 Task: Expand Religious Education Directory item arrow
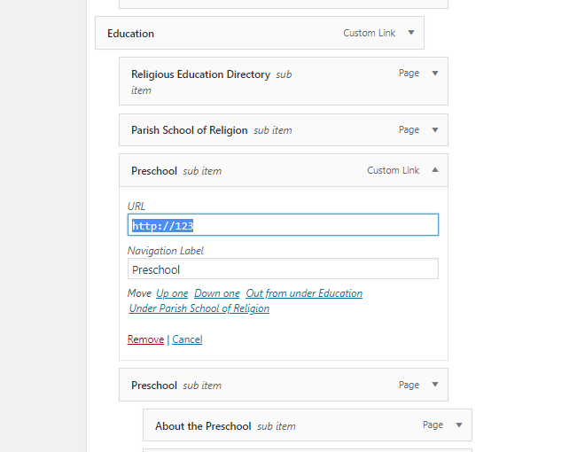tap(434, 74)
